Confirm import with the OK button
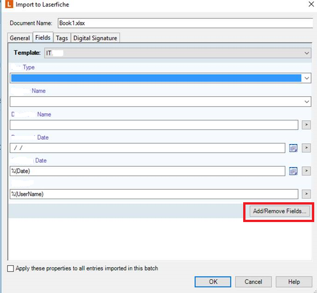The width and height of the screenshot is (317, 293). pos(213,281)
